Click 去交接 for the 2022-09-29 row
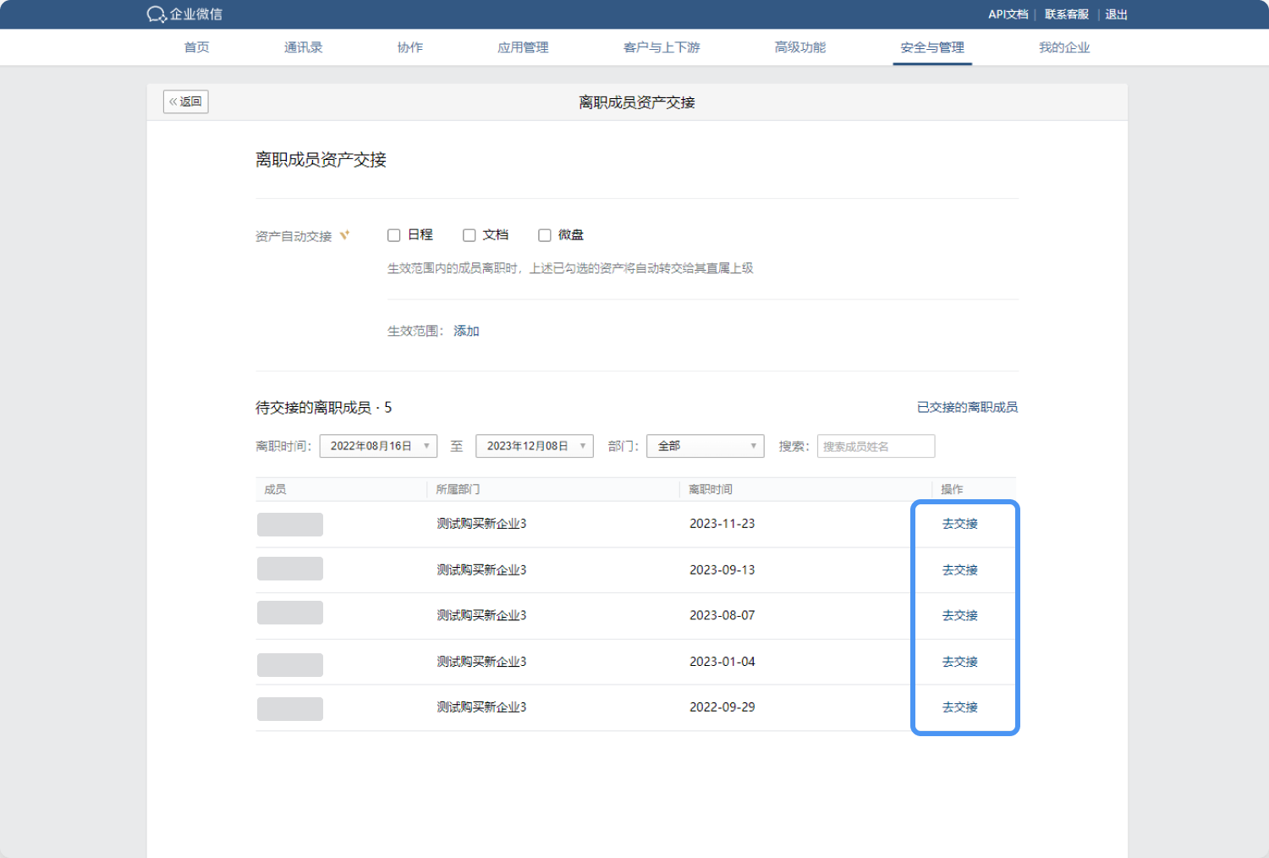1269x858 pixels. coord(959,707)
